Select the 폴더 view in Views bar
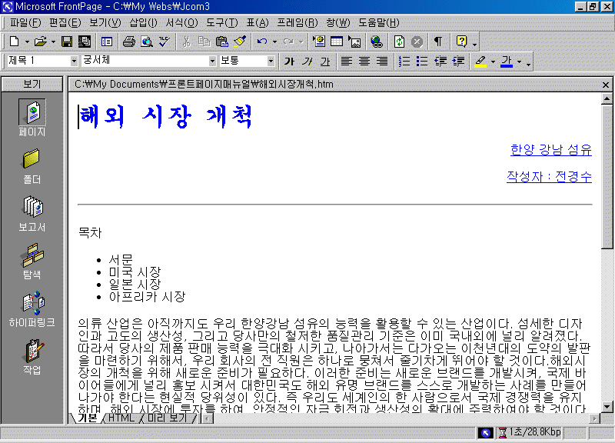 pyautogui.click(x=32, y=166)
